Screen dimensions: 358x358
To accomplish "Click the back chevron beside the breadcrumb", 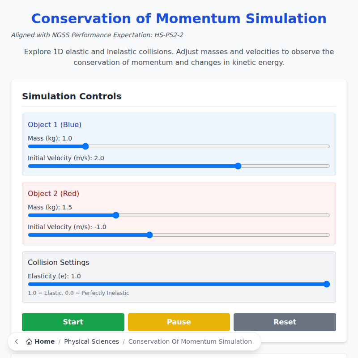I will [16, 341].
